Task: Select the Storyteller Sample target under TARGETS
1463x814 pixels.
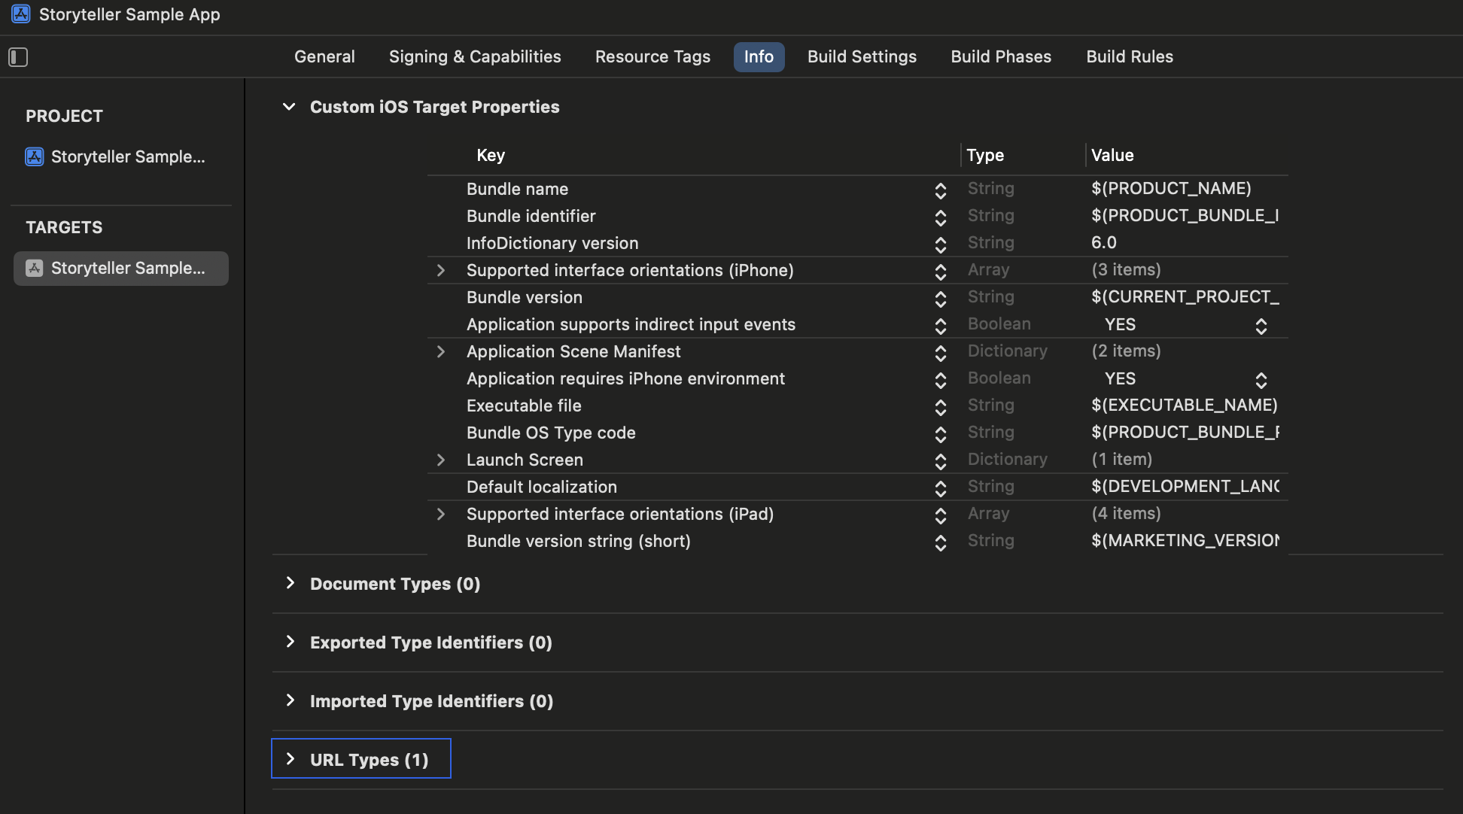Action: (120, 268)
